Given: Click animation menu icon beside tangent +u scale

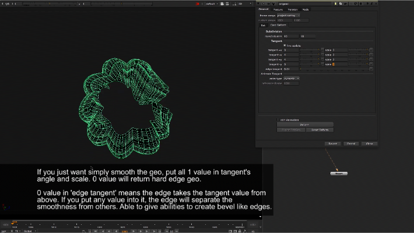Looking at the screenshot, I should 371,50.
